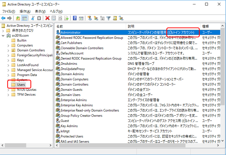Expand the NTDS Quotas node
226x155 pixels.
(x=8, y=90)
